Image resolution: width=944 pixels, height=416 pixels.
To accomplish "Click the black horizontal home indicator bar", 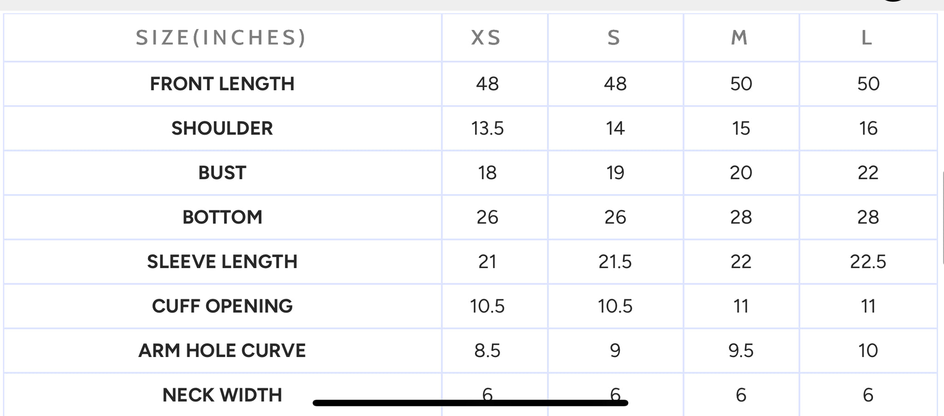I will tap(470, 403).
